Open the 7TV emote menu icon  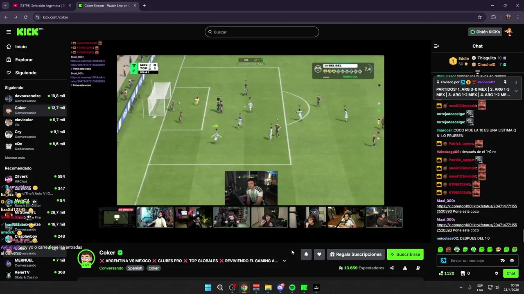click(x=503, y=261)
